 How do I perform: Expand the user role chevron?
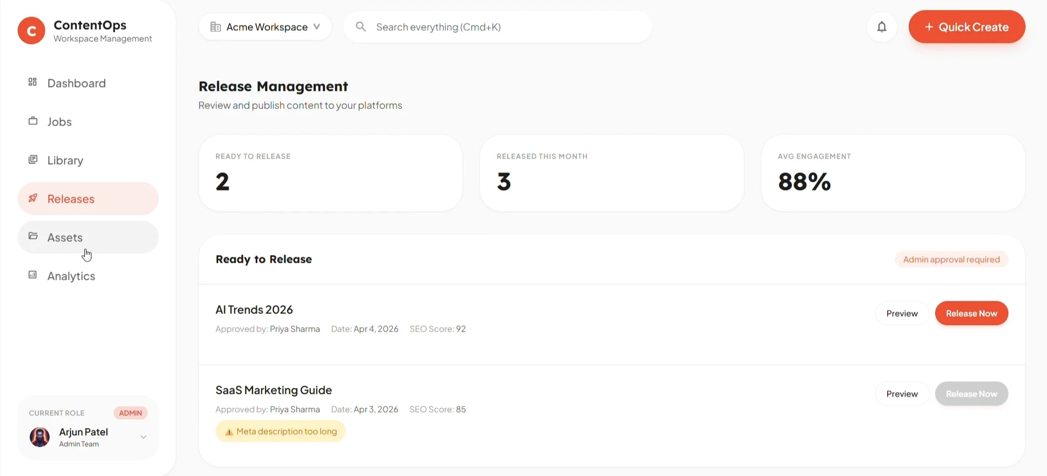click(x=143, y=437)
